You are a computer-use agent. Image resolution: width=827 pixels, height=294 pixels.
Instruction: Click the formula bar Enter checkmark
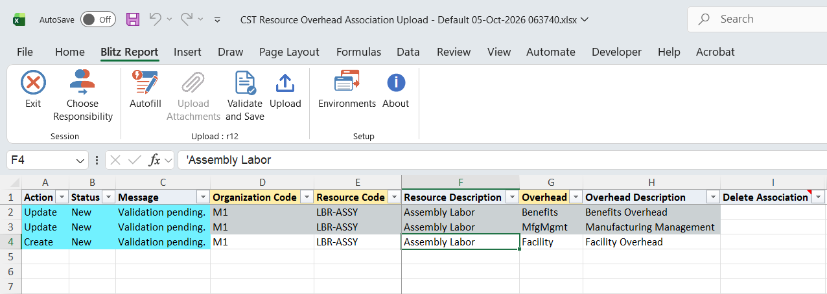click(x=135, y=160)
